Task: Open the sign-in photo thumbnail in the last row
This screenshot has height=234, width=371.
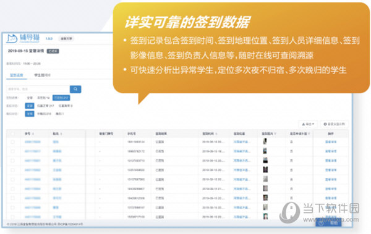Action: (x=265, y=216)
